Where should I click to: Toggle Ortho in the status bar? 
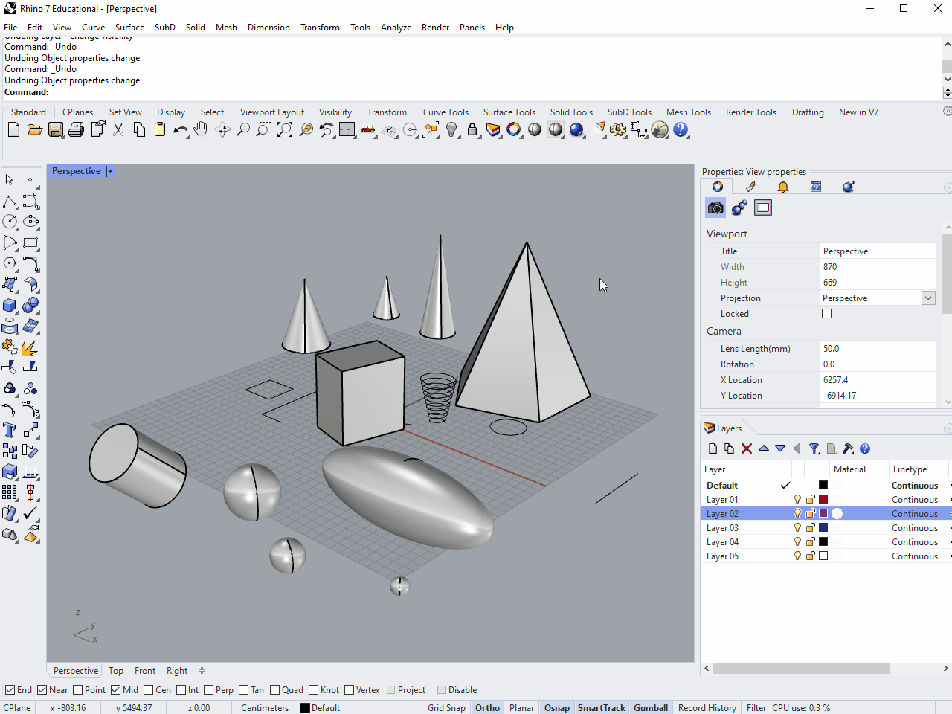pyautogui.click(x=487, y=708)
